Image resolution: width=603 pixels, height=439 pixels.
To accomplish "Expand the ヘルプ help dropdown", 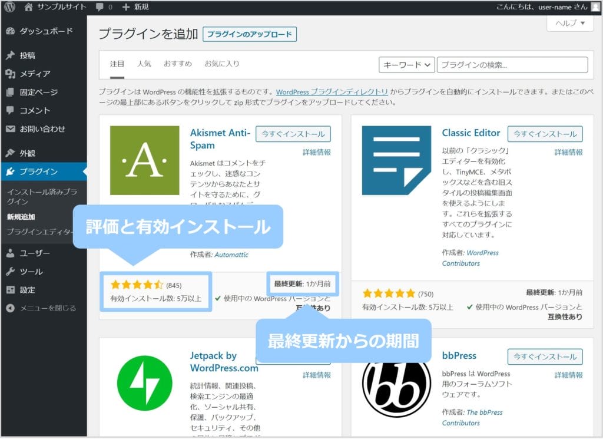I will point(570,23).
